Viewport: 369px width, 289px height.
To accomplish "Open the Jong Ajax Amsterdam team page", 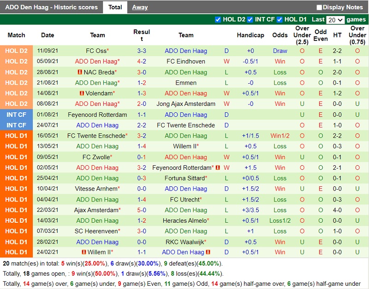I will coord(186,104).
